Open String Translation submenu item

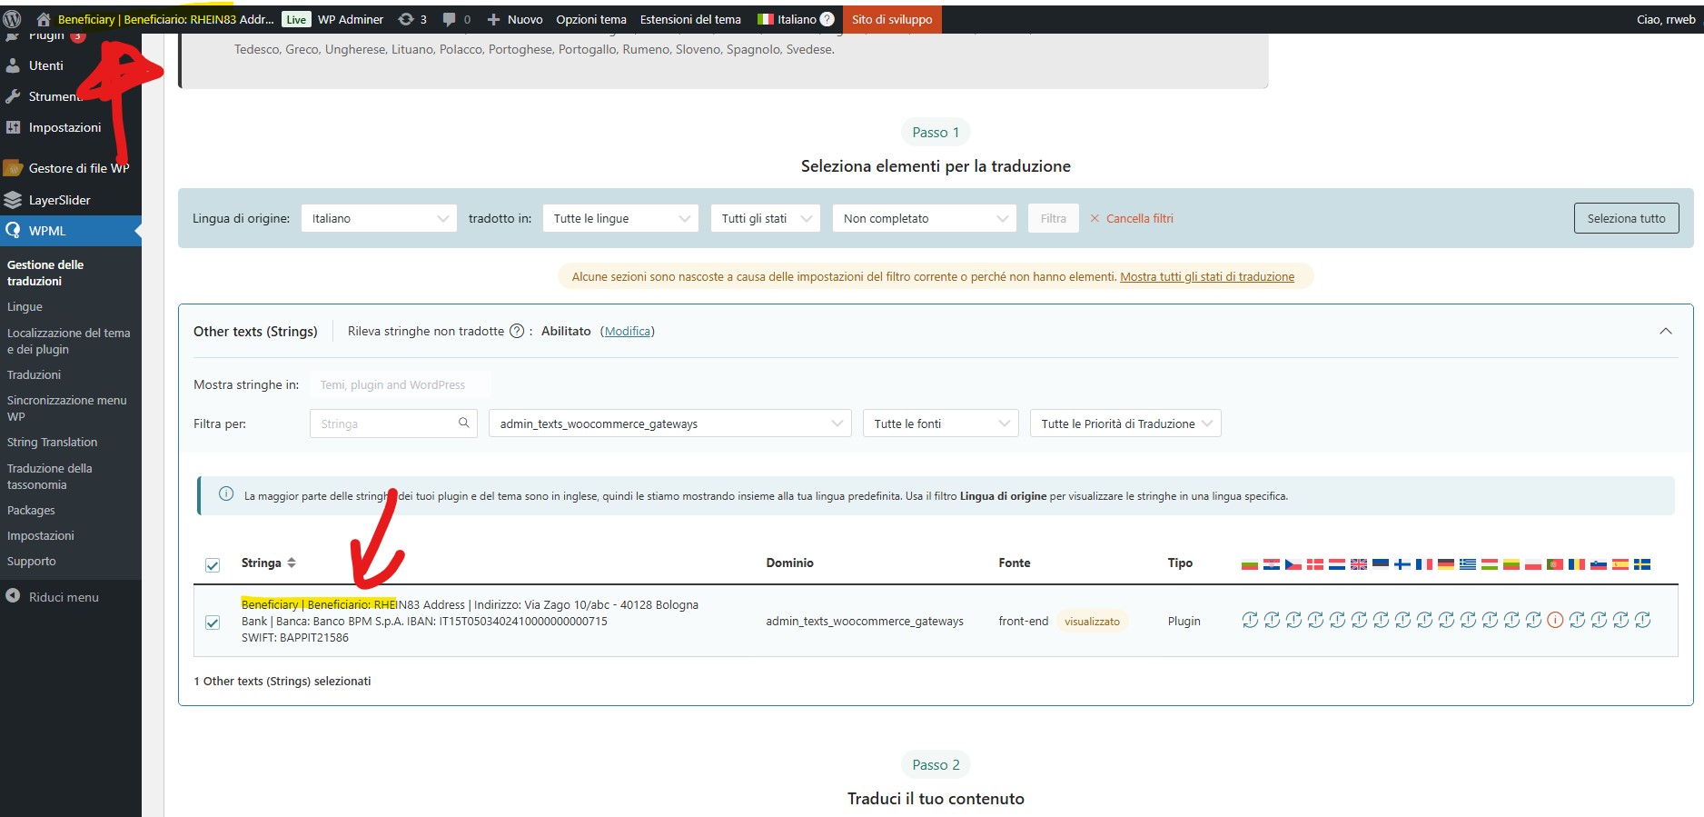pyautogui.click(x=52, y=442)
